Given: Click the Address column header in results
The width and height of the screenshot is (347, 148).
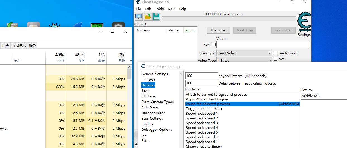Looking at the screenshot, I should 150,30.
